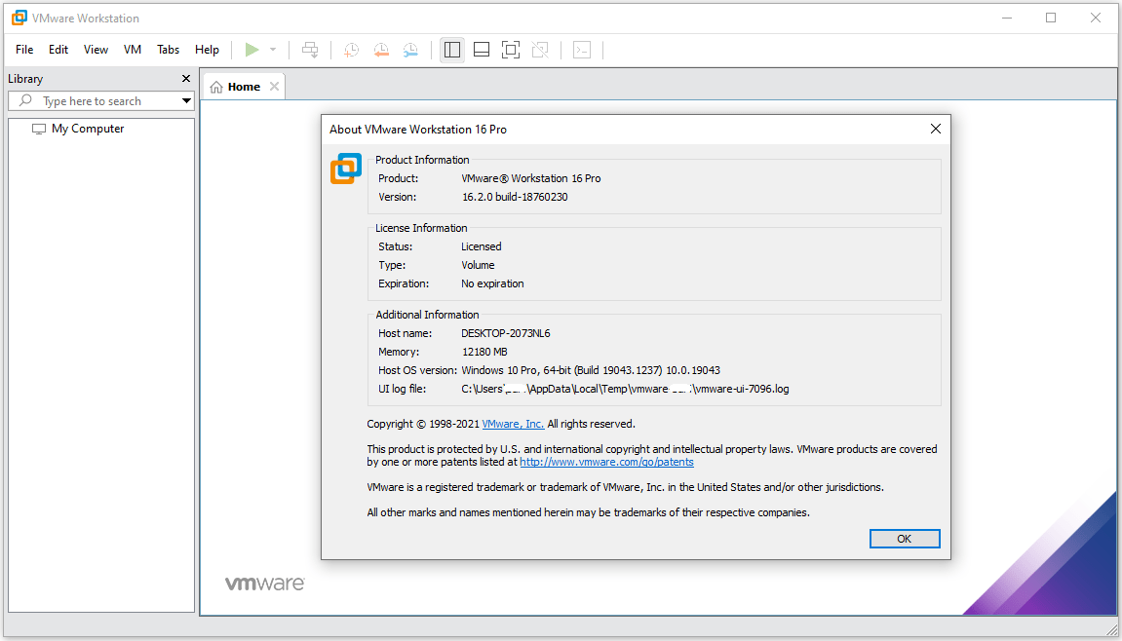Close the Home tab
The height and width of the screenshot is (641, 1122).
click(x=274, y=87)
